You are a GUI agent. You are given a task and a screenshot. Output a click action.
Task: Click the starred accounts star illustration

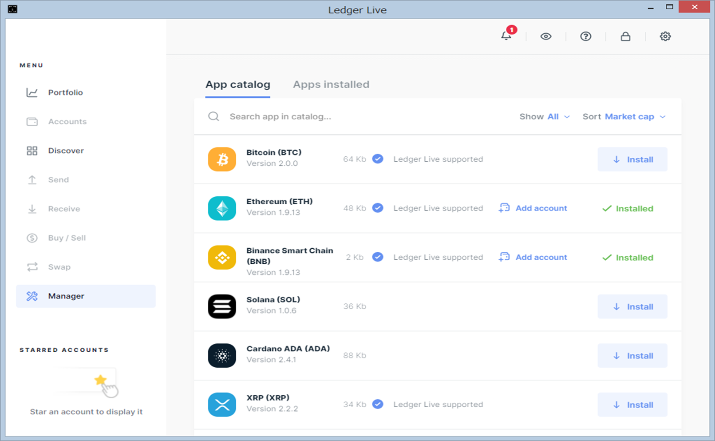(x=101, y=380)
